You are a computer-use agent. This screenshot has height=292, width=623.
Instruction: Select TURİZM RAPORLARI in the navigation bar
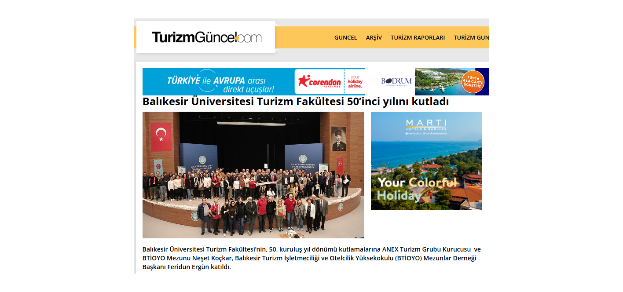(x=418, y=37)
